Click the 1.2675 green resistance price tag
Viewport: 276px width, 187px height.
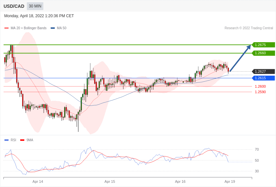tap(263, 45)
